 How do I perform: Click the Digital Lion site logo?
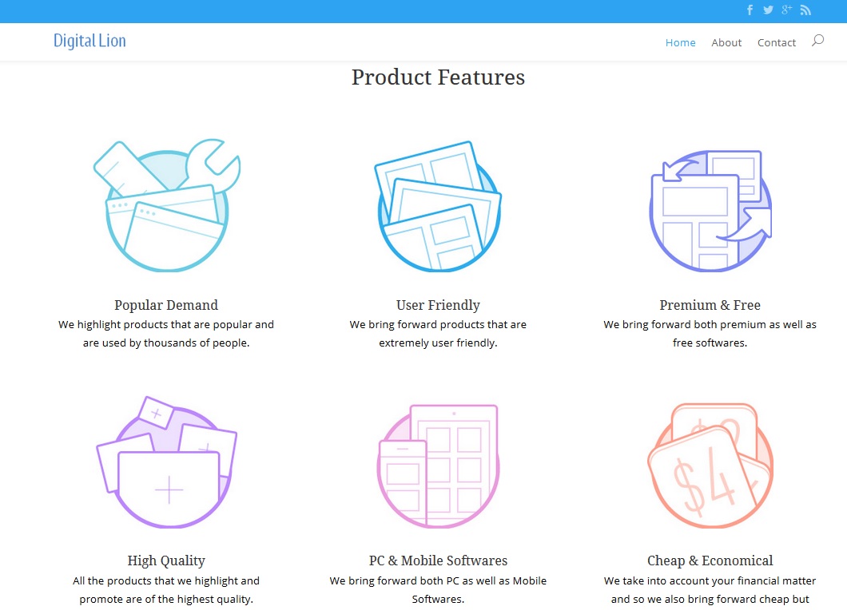[89, 41]
